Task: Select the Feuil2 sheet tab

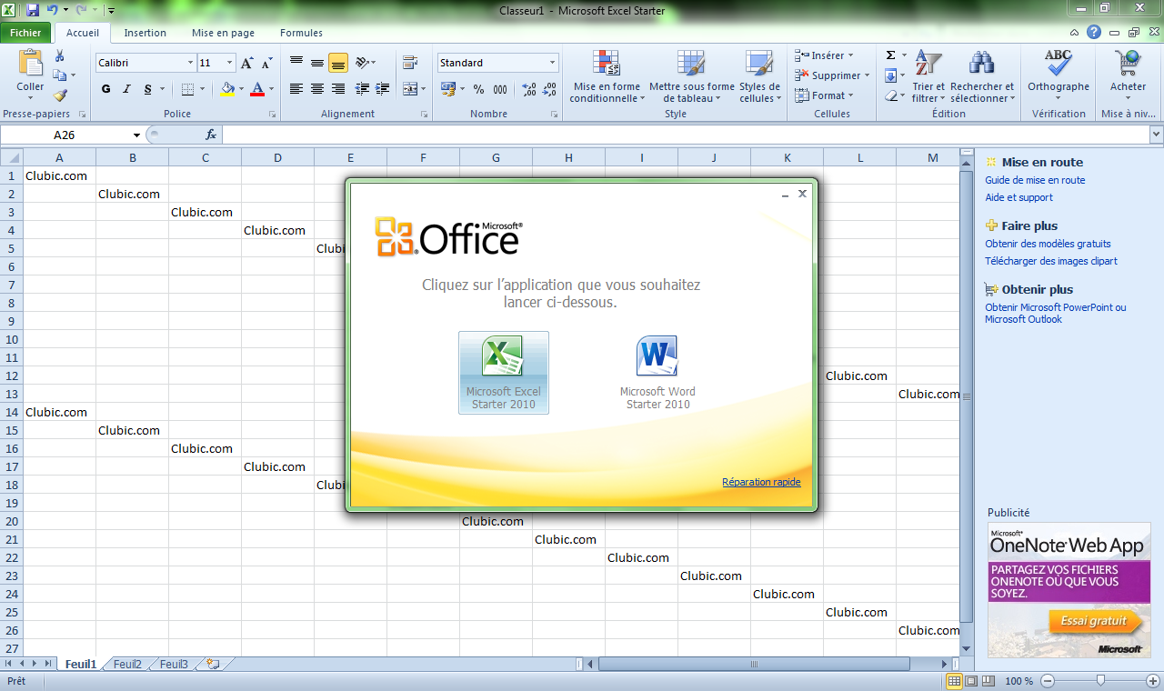Action: pos(127,665)
